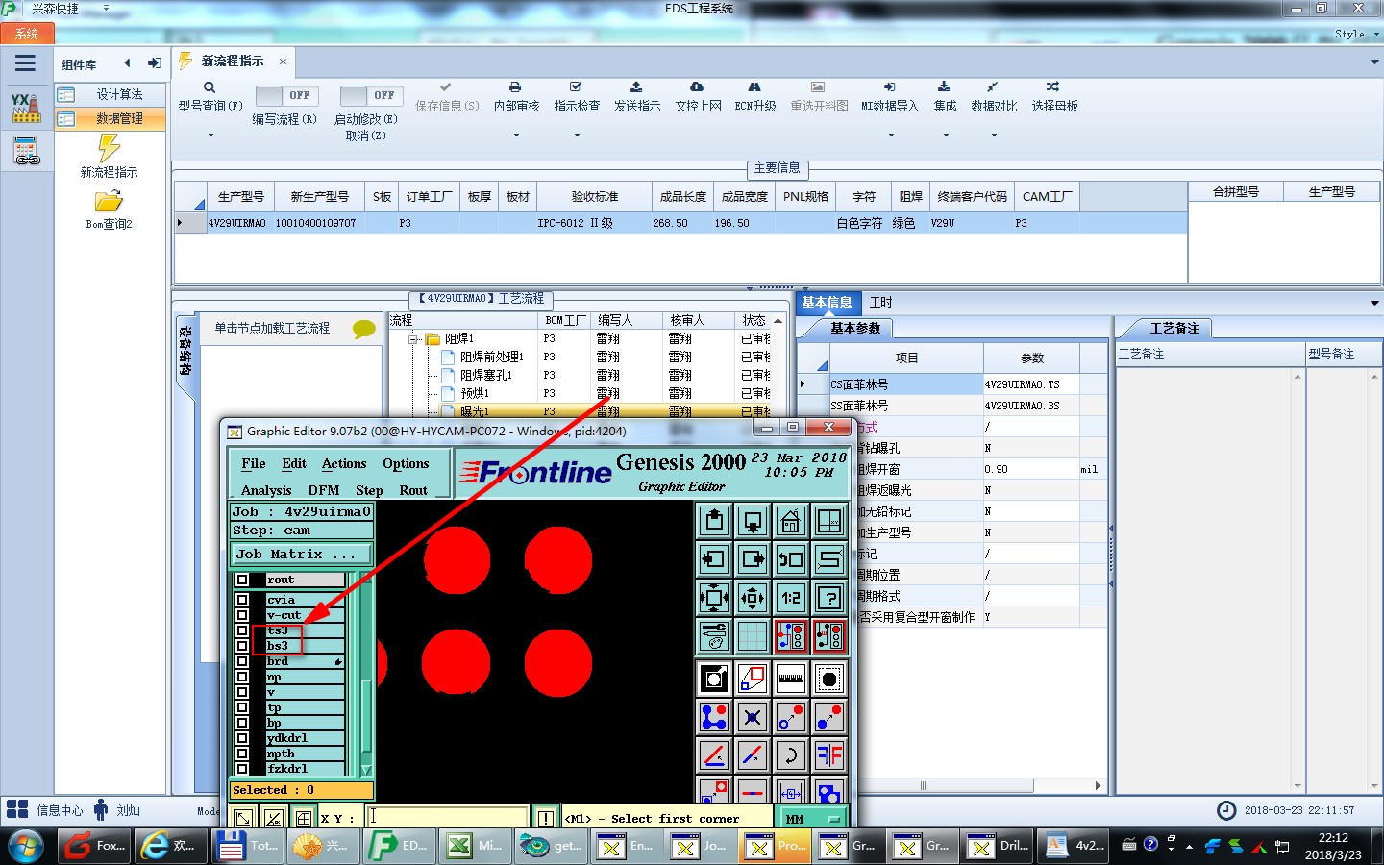Screen dimensions: 1384x865
Task: Click the hamburger menu icon at top left
Action: point(26,63)
